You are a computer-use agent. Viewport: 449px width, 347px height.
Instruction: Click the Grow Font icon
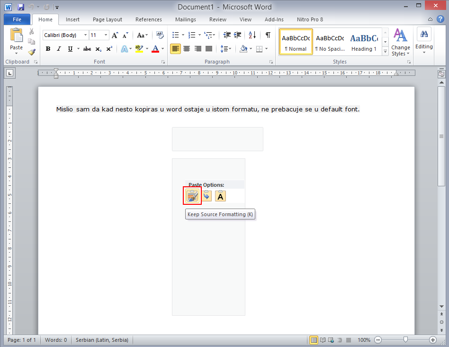pos(115,35)
